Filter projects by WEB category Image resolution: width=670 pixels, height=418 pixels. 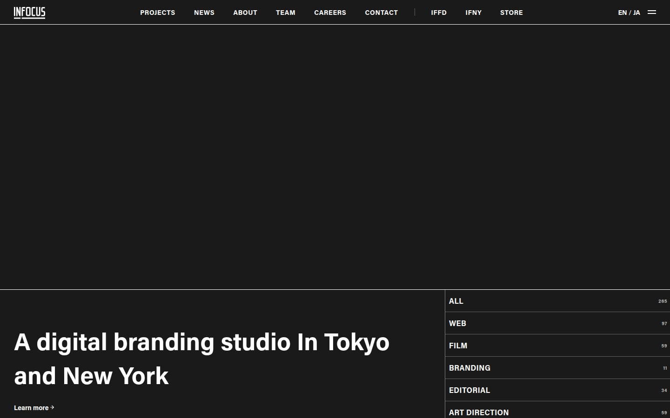coord(557,323)
